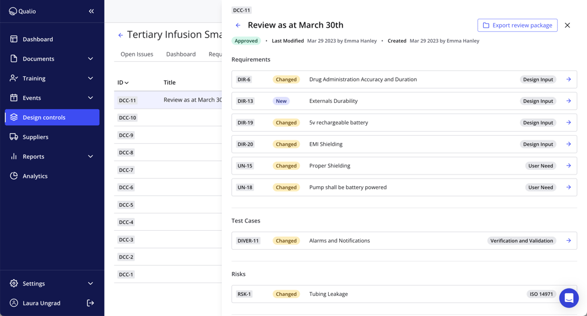
Task: Click Export review package button
Action: tap(517, 25)
